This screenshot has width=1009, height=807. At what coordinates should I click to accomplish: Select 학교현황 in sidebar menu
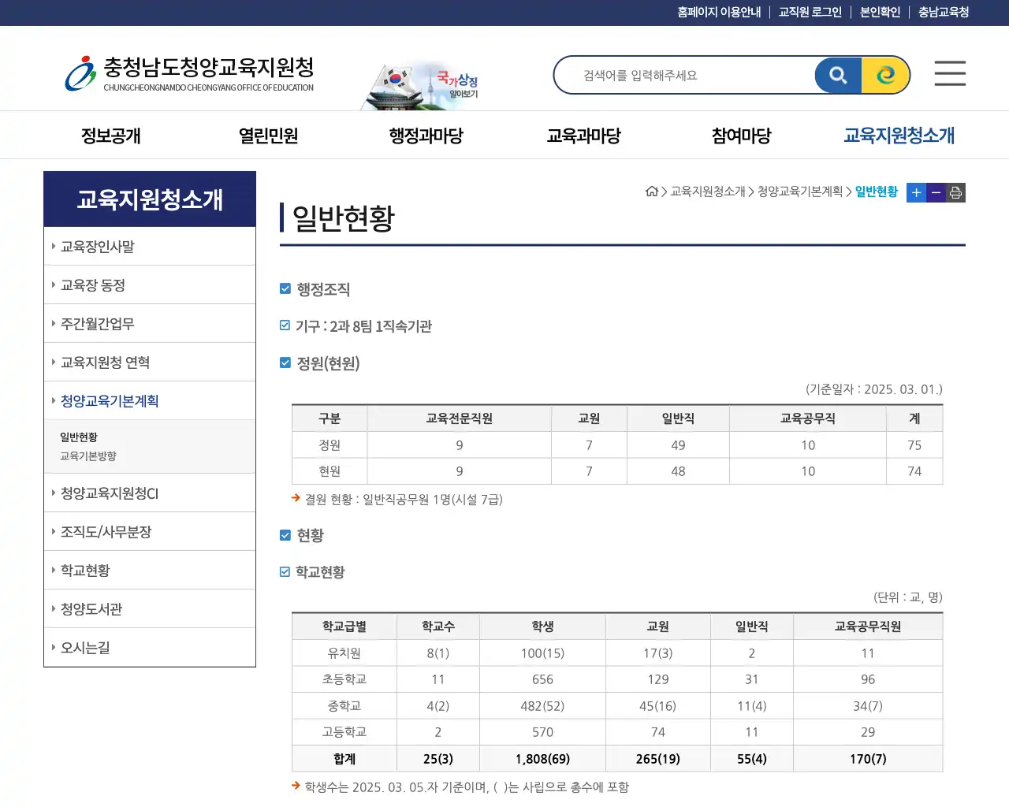pos(150,571)
